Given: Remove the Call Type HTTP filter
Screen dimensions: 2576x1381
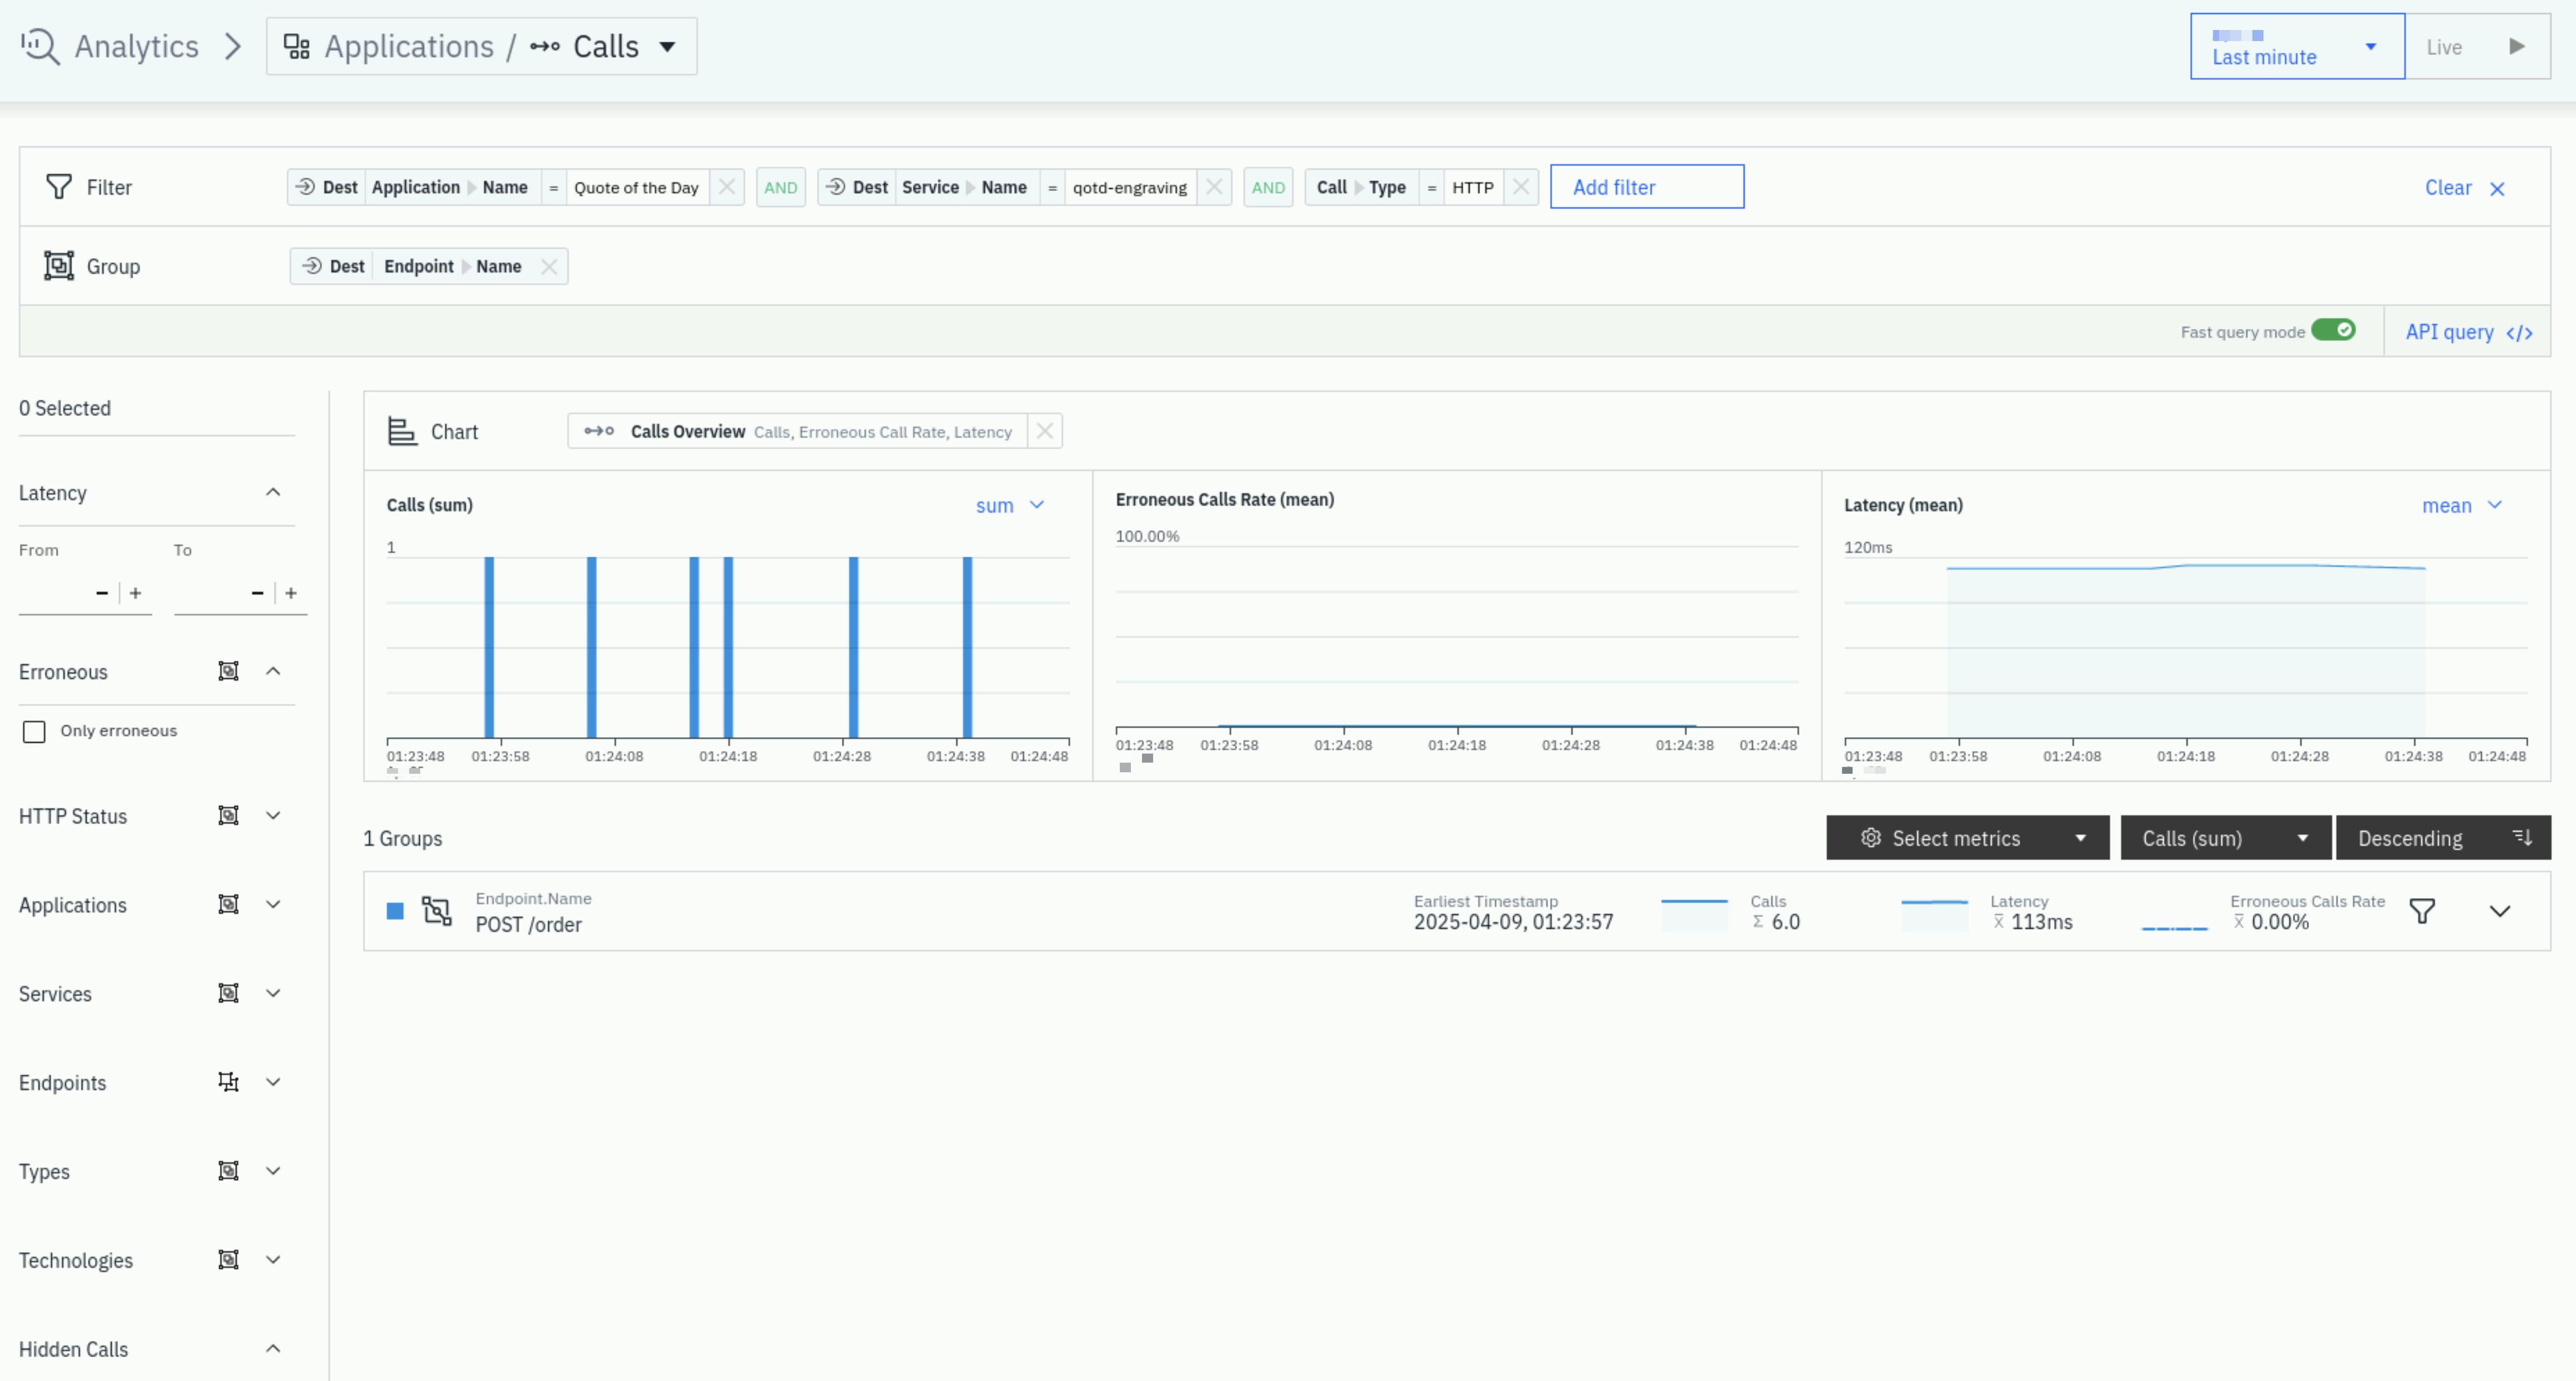Looking at the screenshot, I should click(1521, 187).
